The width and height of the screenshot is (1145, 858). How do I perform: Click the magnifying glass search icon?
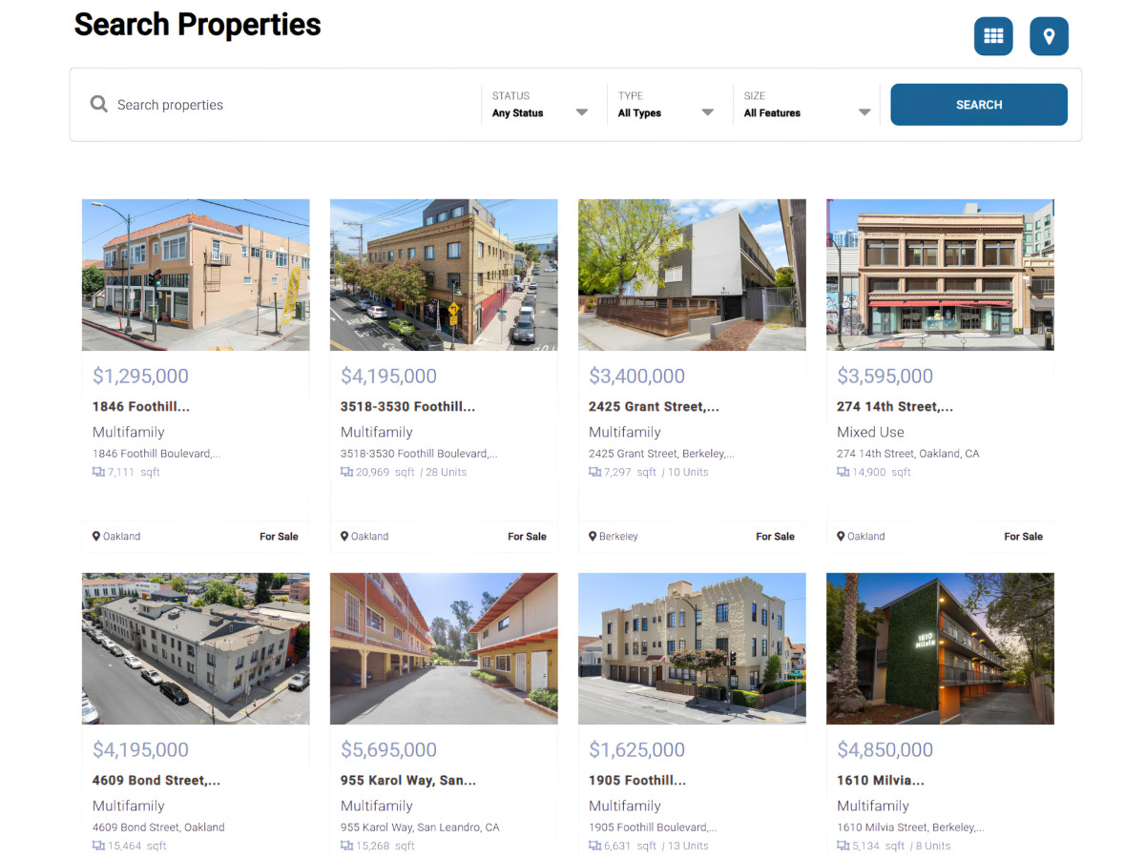pos(98,104)
